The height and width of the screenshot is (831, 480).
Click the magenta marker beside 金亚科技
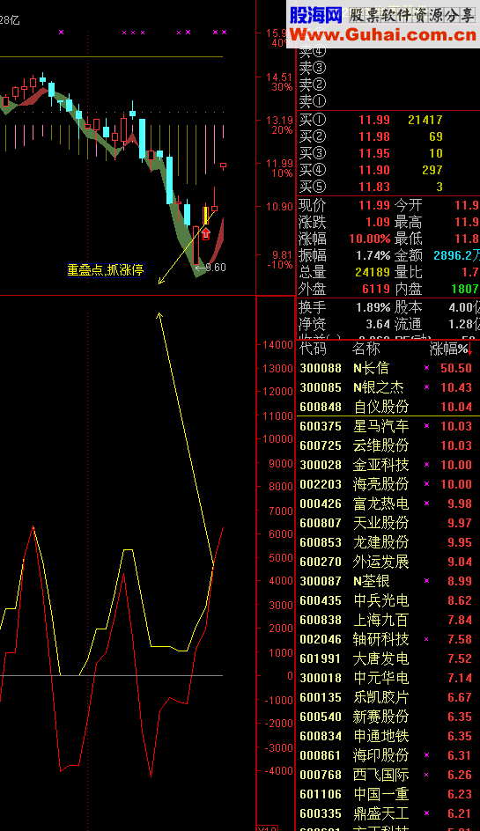(426, 464)
